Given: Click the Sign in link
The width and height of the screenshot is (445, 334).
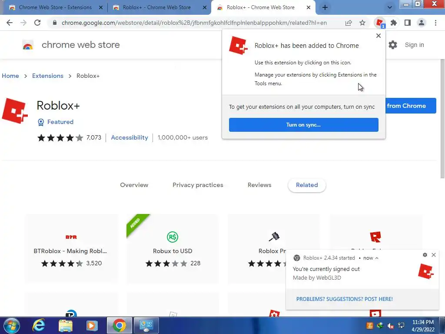Looking at the screenshot, I should tap(414, 45).
